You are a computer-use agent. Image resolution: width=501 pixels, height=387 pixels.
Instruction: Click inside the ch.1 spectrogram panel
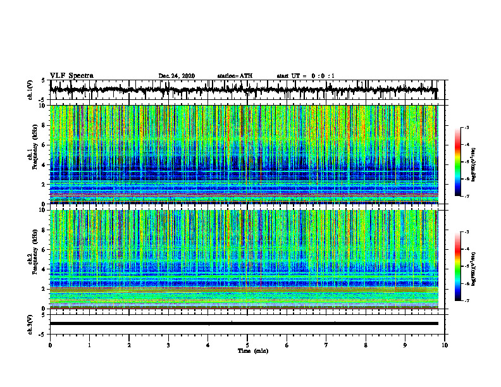pos(244,154)
